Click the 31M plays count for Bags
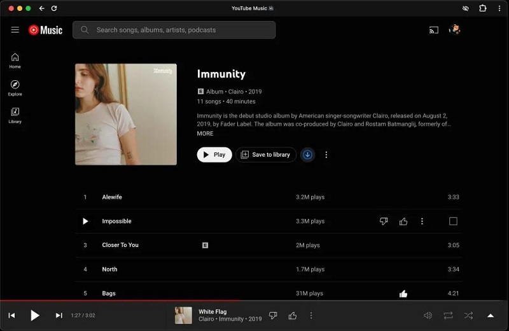This screenshot has height=331, width=509. click(x=309, y=293)
